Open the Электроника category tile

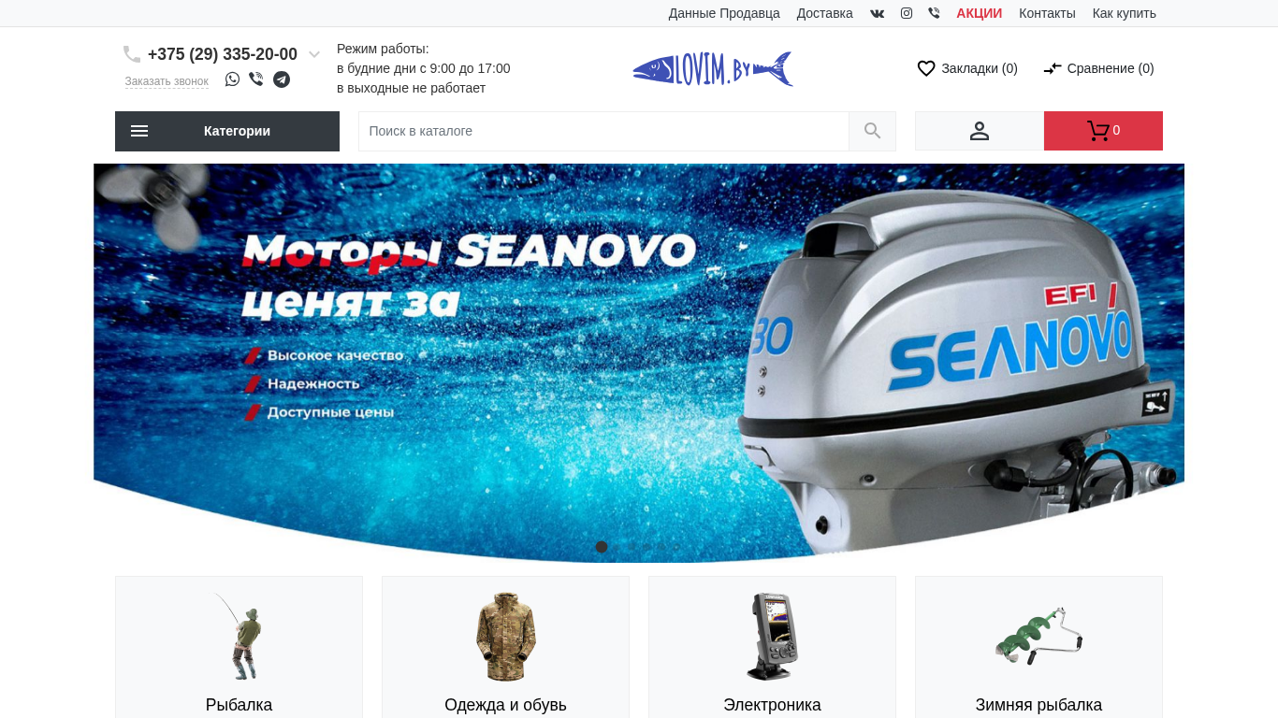772,647
